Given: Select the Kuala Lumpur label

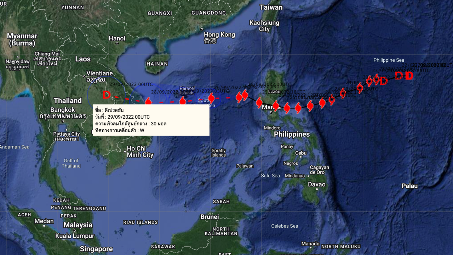Looking at the screenshot, I should pos(75,236).
